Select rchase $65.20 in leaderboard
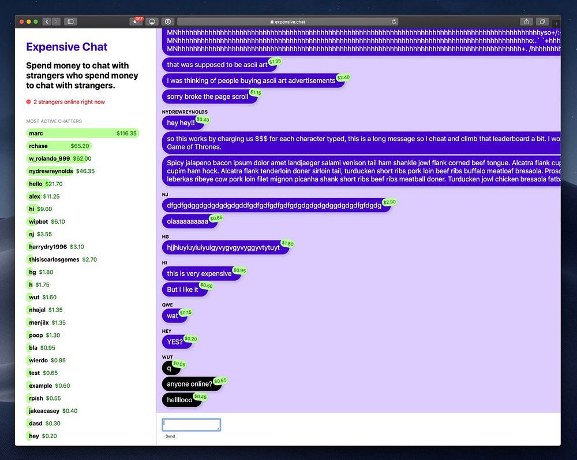The width and height of the screenshot is (577, 460). [x=59, y=146]
